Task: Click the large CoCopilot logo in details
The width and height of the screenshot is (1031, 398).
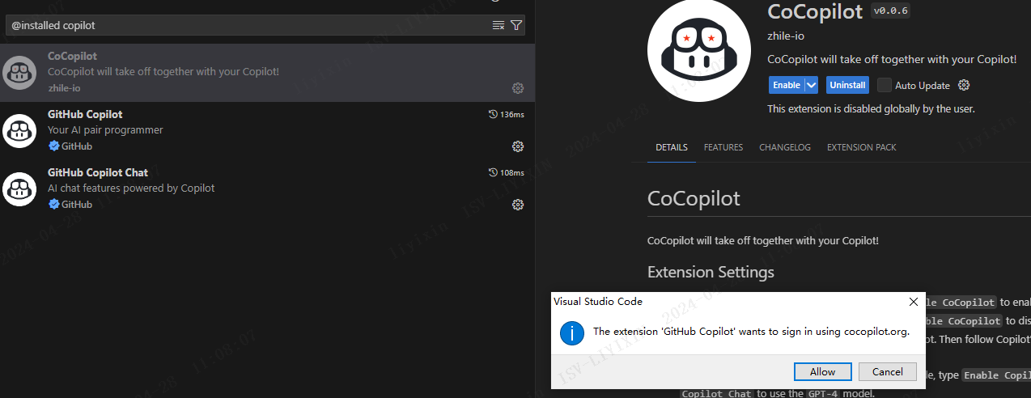Action: click(698, 50)
